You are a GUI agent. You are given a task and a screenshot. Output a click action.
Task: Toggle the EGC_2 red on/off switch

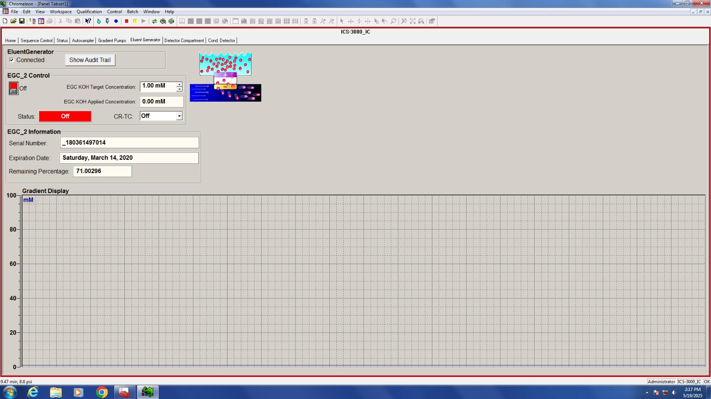pyautogui.click(x=13, y=88)
